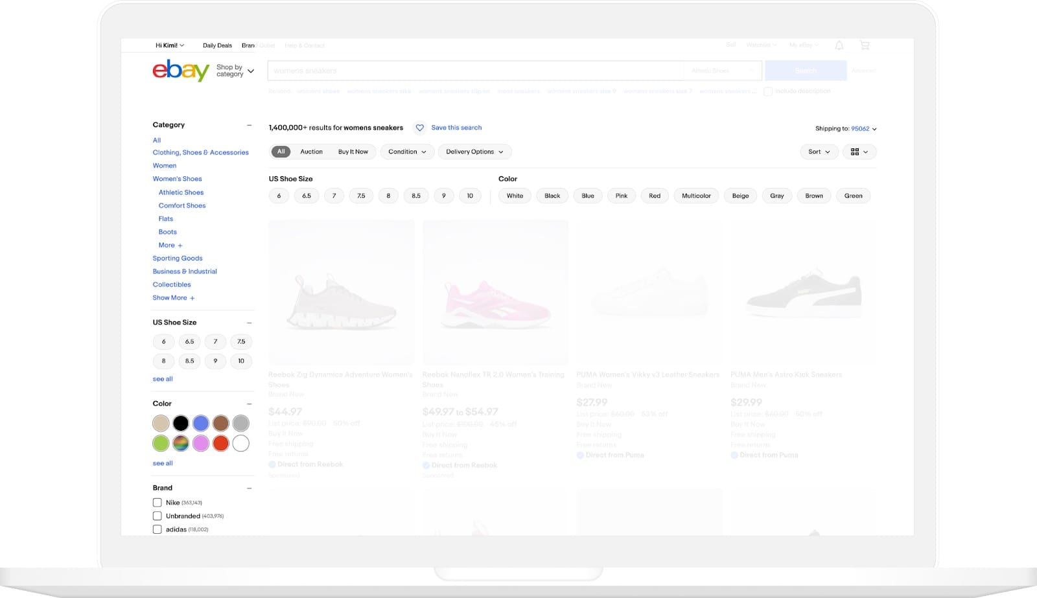Image resolution: width=1037 pixels, height=598 pixels.
Task: Check the Nike brand checkbox
Action: [x=157, y=503]
